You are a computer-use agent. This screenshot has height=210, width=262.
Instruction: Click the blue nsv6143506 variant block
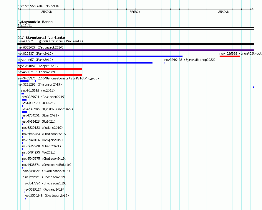tap(24, 112)
